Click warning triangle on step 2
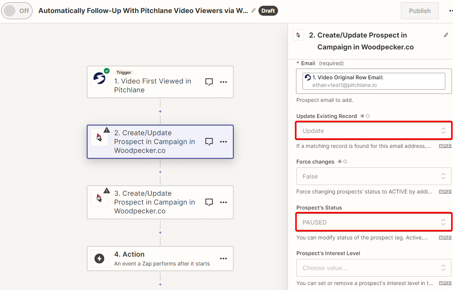The height and width of the screenshot is (290, 453). [x=106, y=130]
